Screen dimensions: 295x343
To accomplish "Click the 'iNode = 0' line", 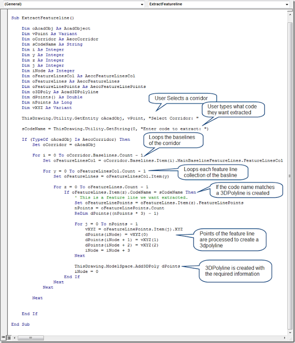I will (x=86, y=271).
